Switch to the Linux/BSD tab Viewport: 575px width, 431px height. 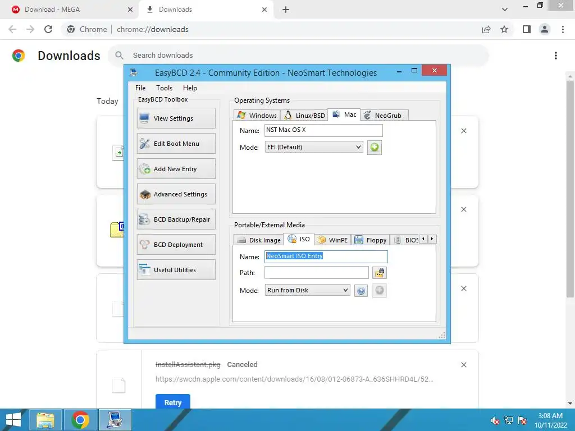click(304, 115)
